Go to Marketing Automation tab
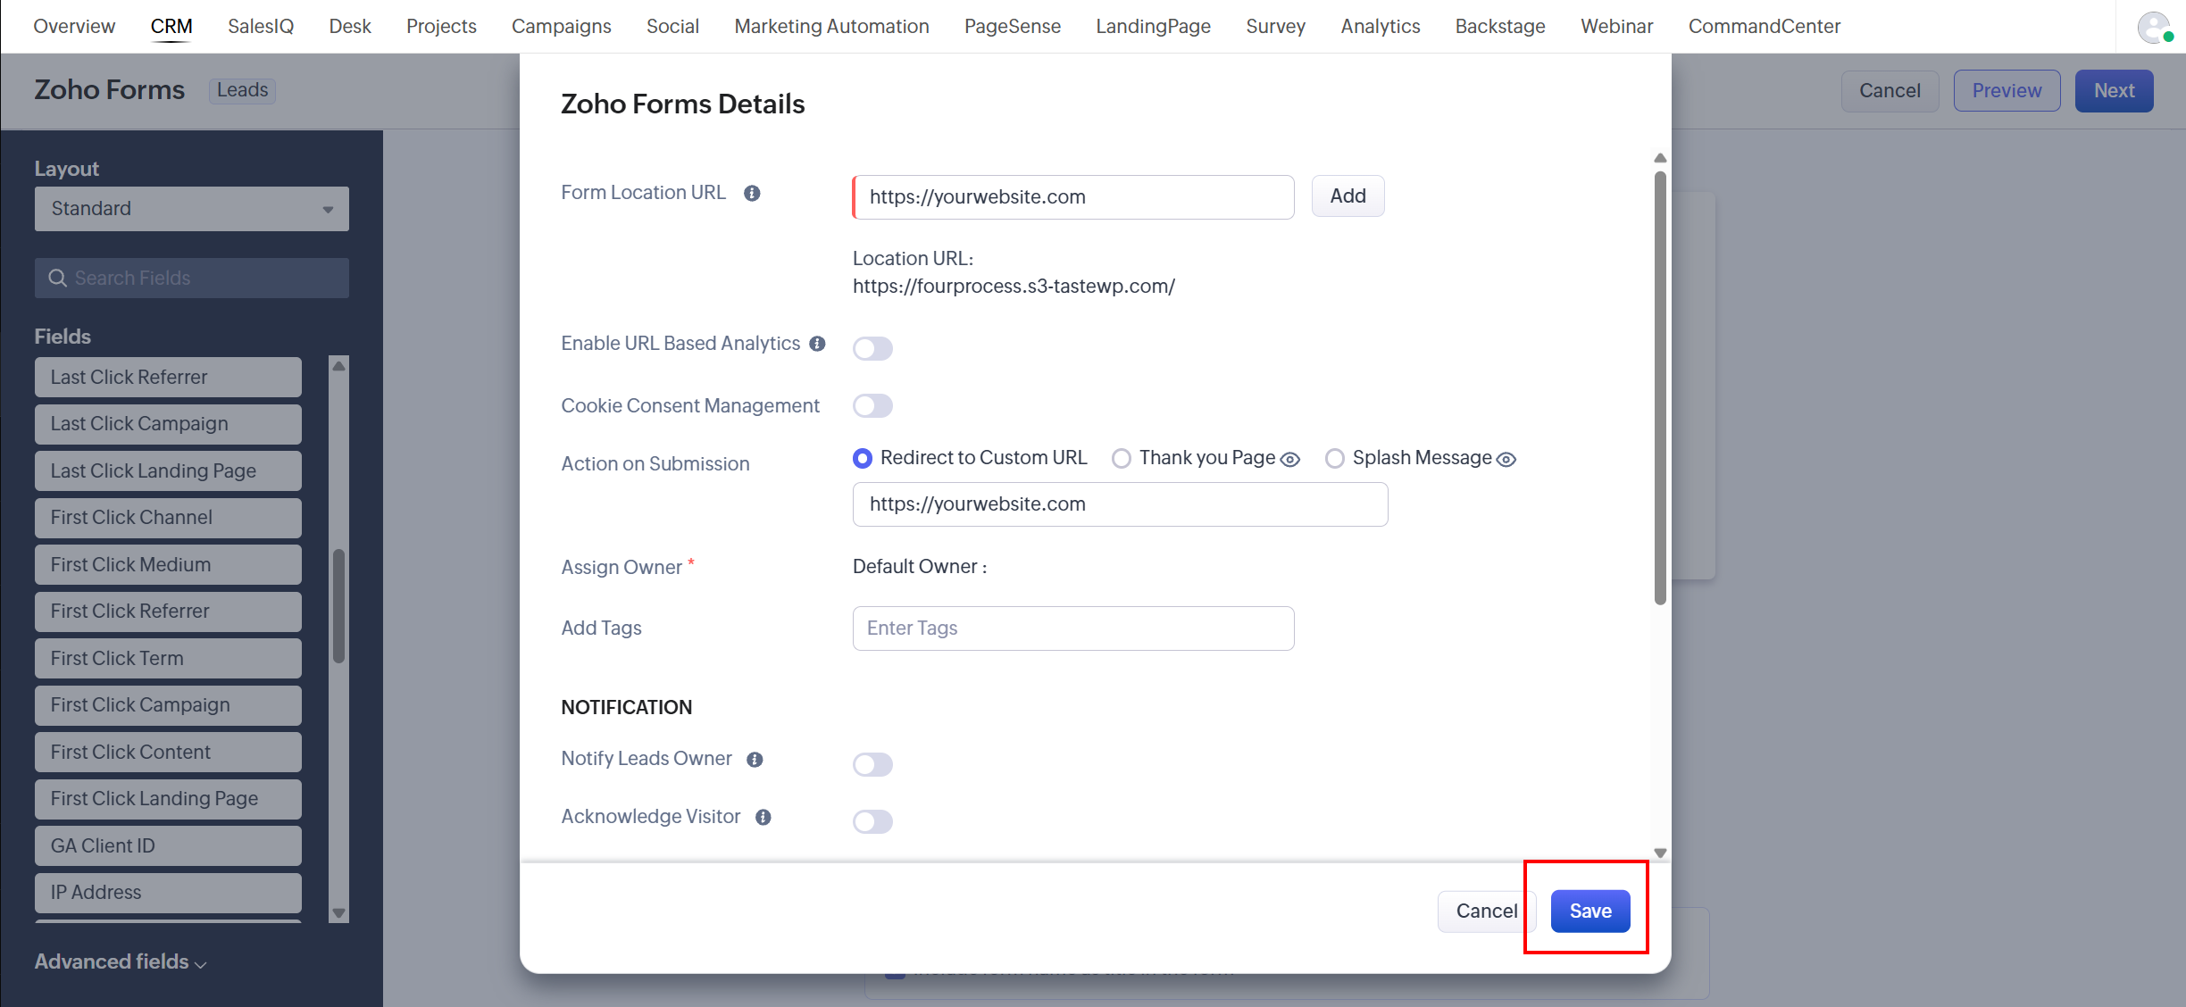2186x1007 pixels. point(831,26)
